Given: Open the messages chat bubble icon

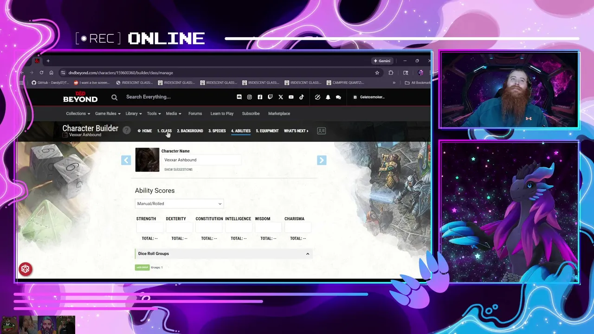Looking at the screenshot, I should click(x=338, y=97).
